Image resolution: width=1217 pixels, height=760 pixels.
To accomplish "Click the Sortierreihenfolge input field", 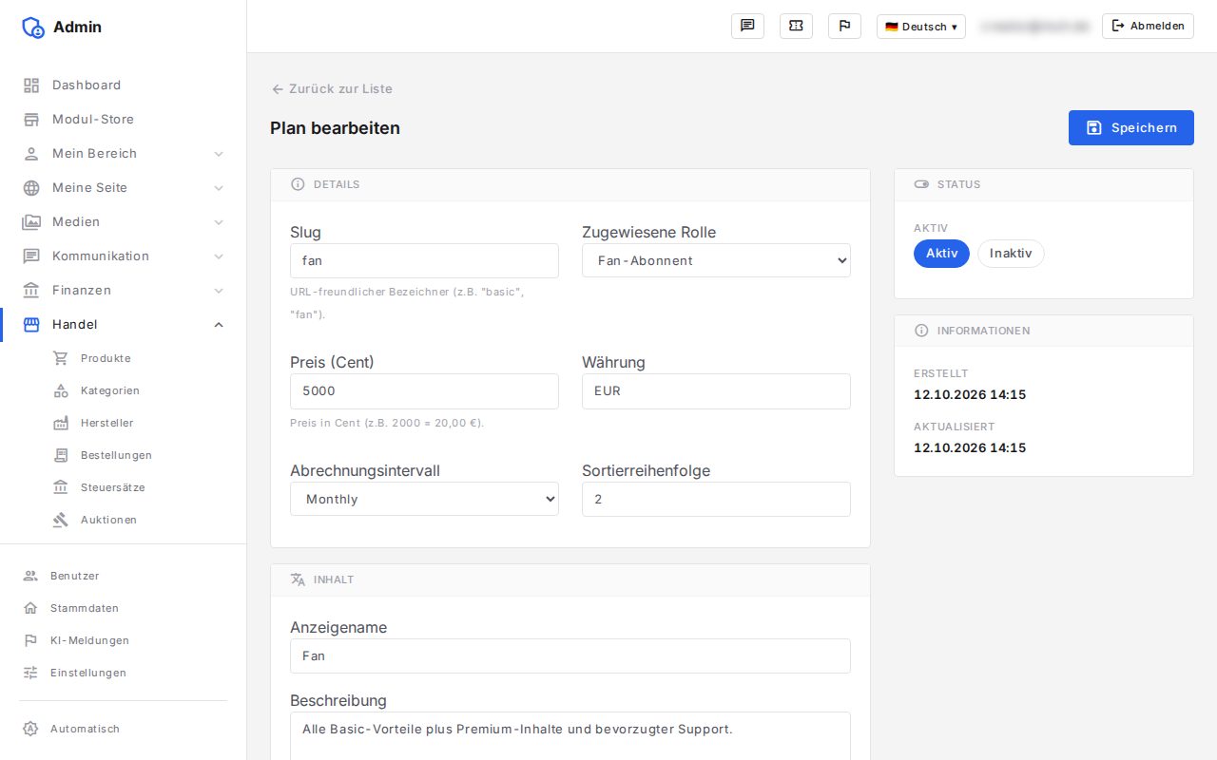I will (716, 499).
